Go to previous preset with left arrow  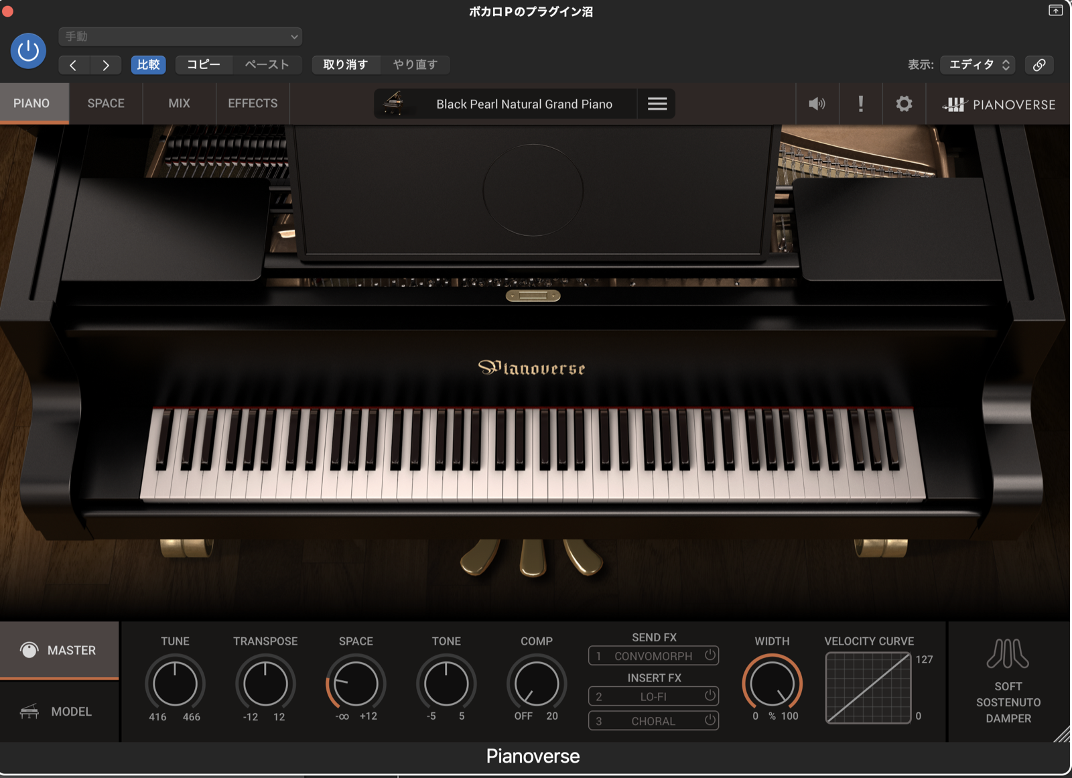[74, 65]
